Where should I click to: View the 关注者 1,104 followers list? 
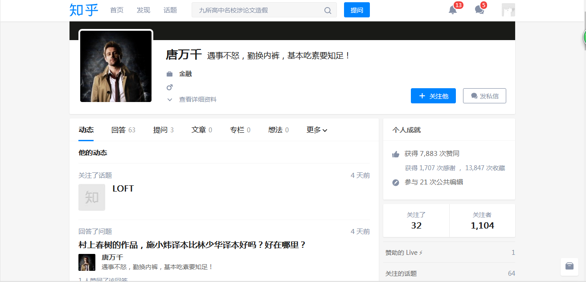(482, 221)
